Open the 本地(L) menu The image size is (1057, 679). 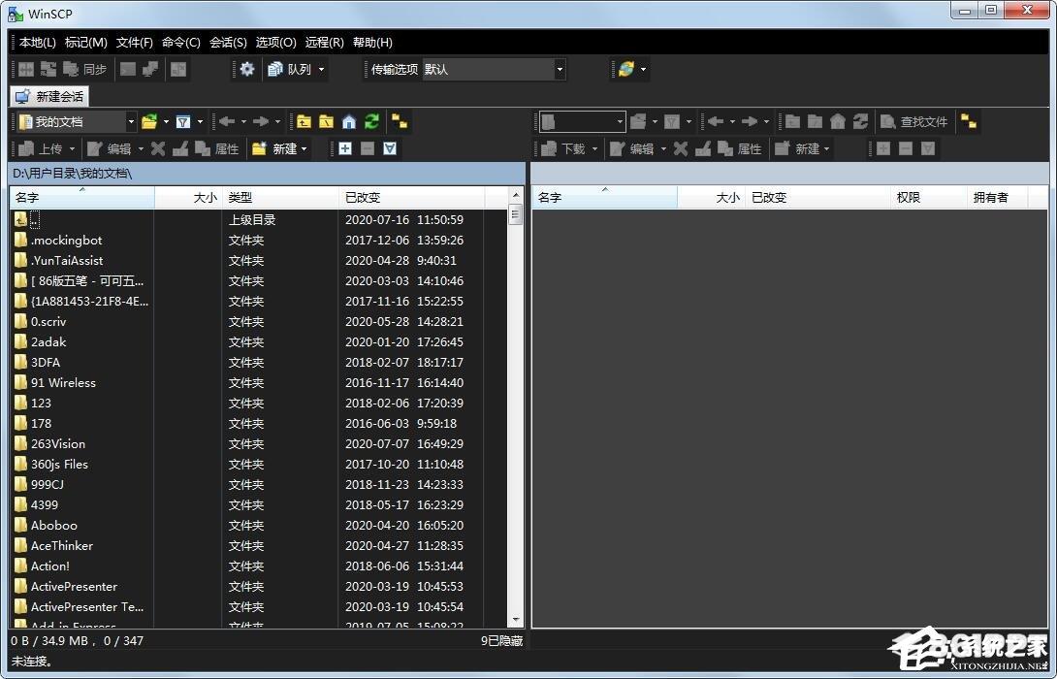tap(38, 42)
